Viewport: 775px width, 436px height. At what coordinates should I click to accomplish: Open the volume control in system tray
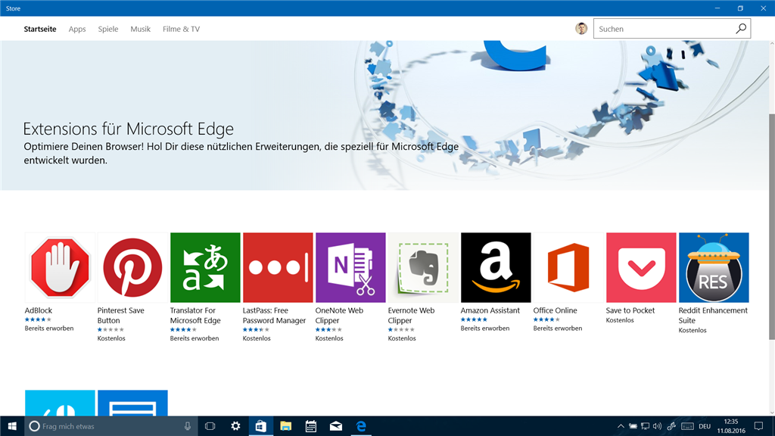pyautogui.click(x=657, y=426)
